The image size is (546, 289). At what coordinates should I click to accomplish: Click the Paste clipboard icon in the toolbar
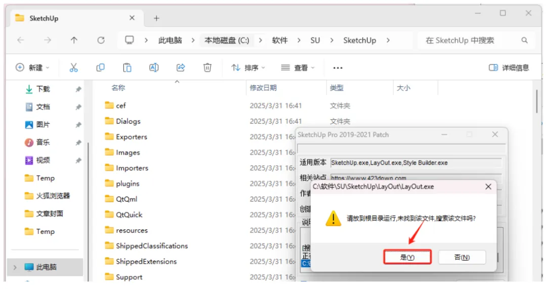(x=127, y=68)
